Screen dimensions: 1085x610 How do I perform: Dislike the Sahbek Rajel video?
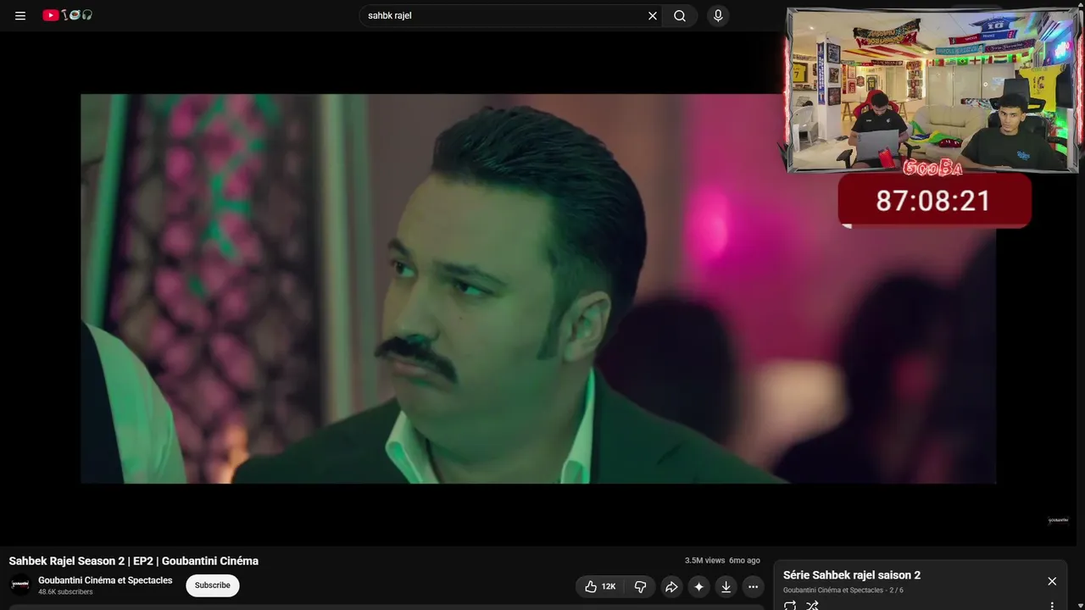(x=641, y=586)
